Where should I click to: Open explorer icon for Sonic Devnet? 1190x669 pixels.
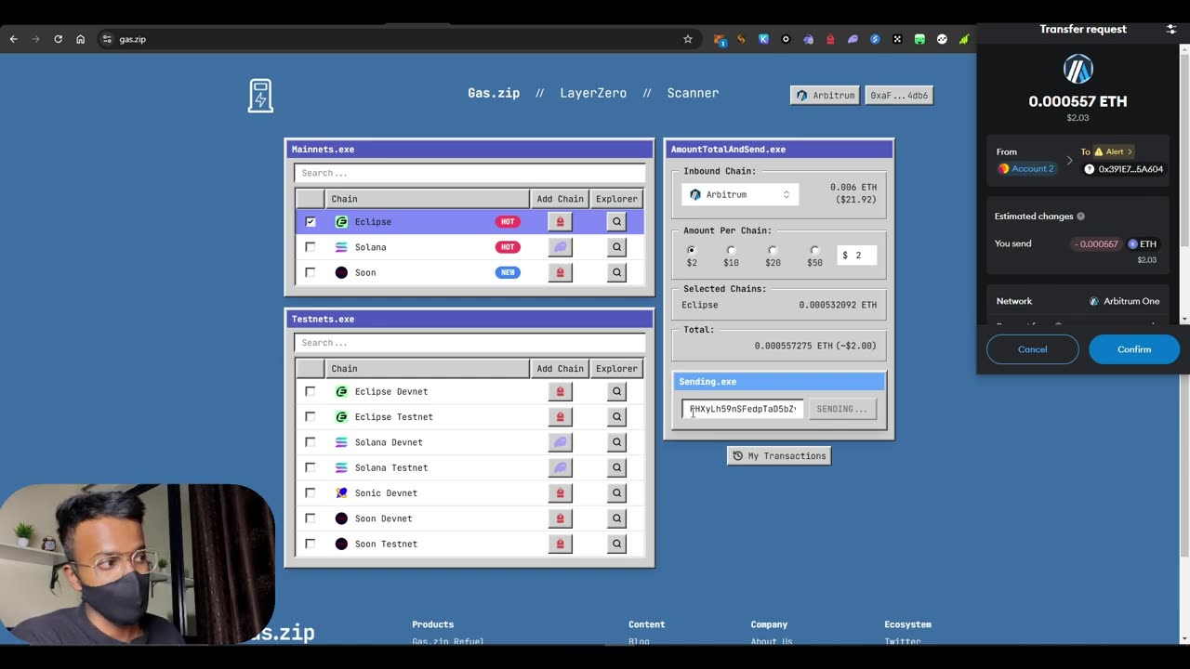pyautogui.click(x=616, y=493)
